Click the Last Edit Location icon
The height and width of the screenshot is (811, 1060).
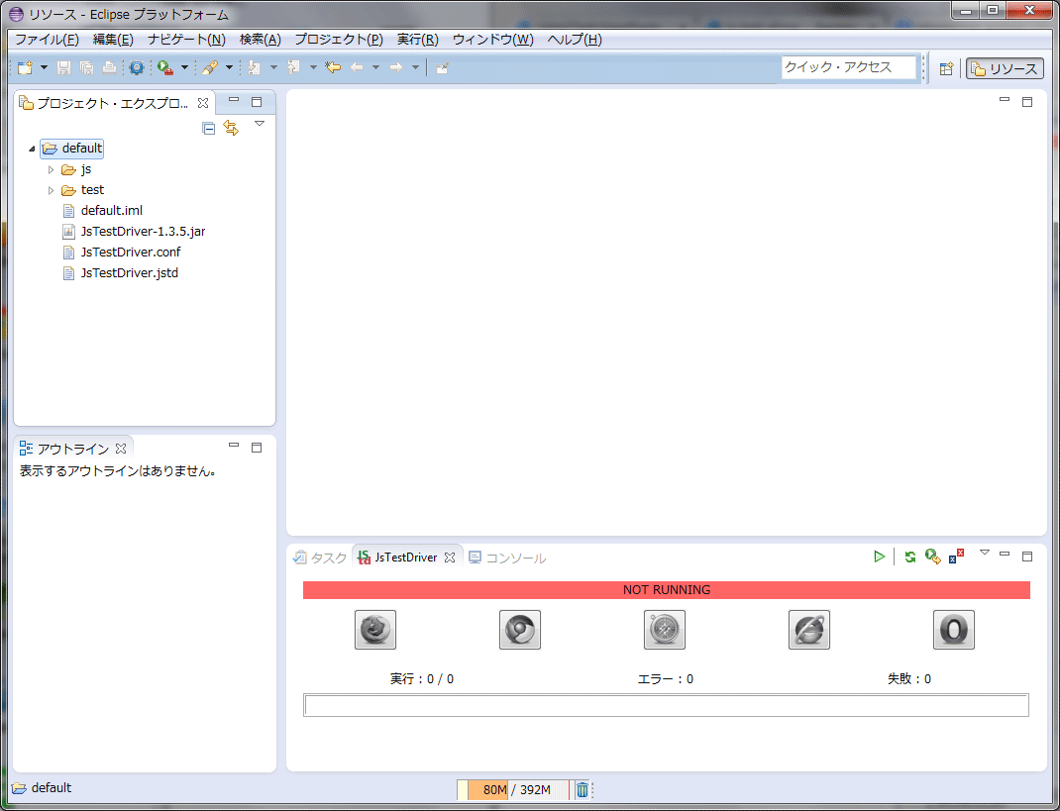(333, 67)
